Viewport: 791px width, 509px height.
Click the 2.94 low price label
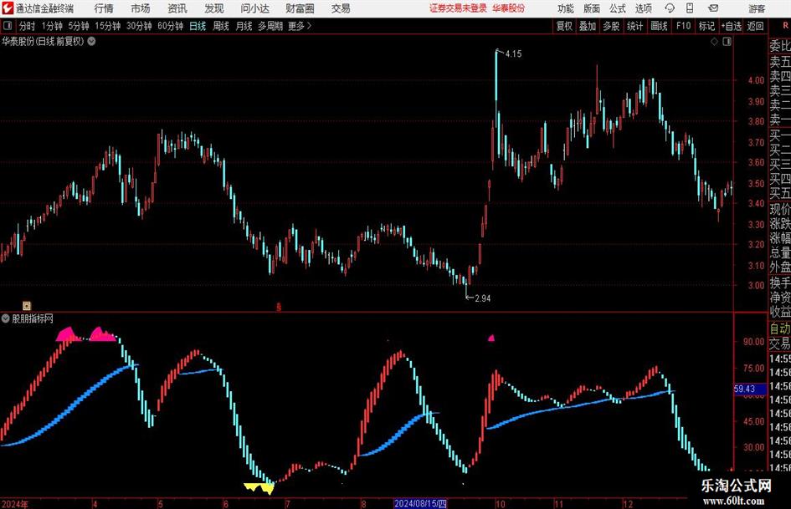(x=483, y=298)
